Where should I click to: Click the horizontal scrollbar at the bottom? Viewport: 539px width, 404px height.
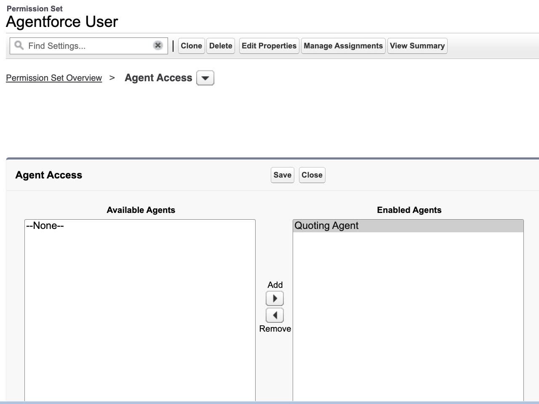pyautogui.click(x=269, y=402)
